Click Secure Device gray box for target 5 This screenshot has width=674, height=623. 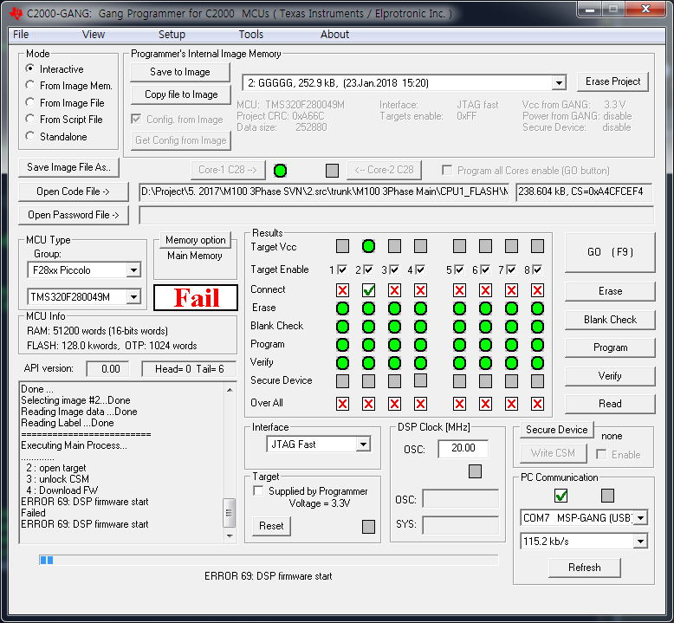tap(459, 381)
